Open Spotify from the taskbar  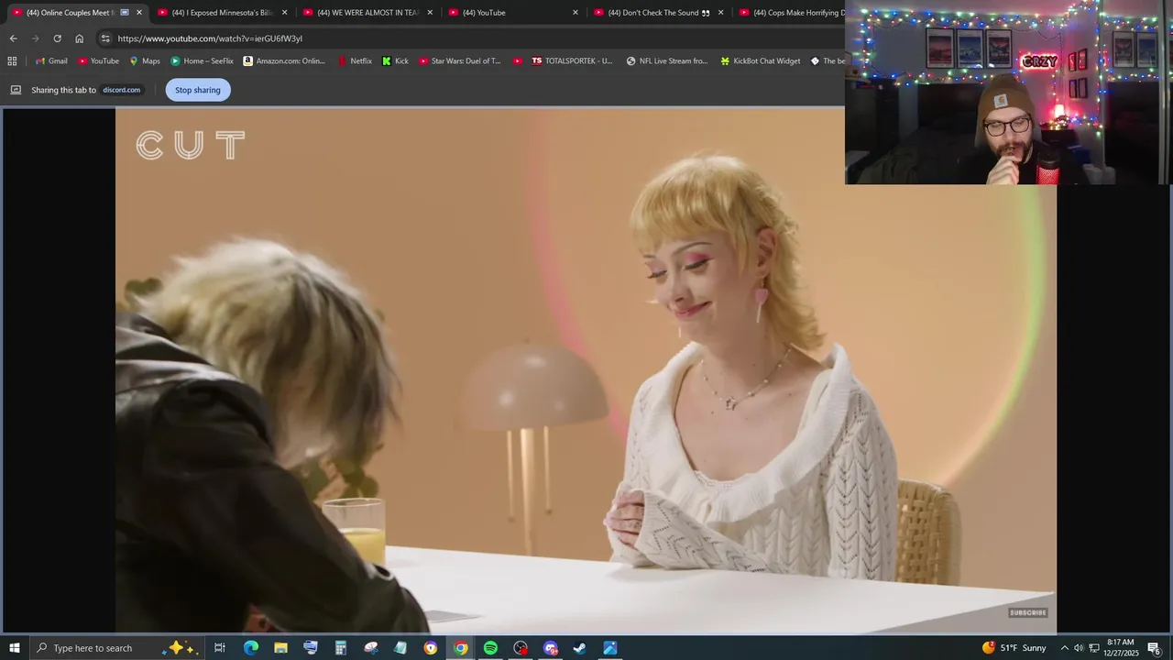pyautogui.click(x=491, y=648)
